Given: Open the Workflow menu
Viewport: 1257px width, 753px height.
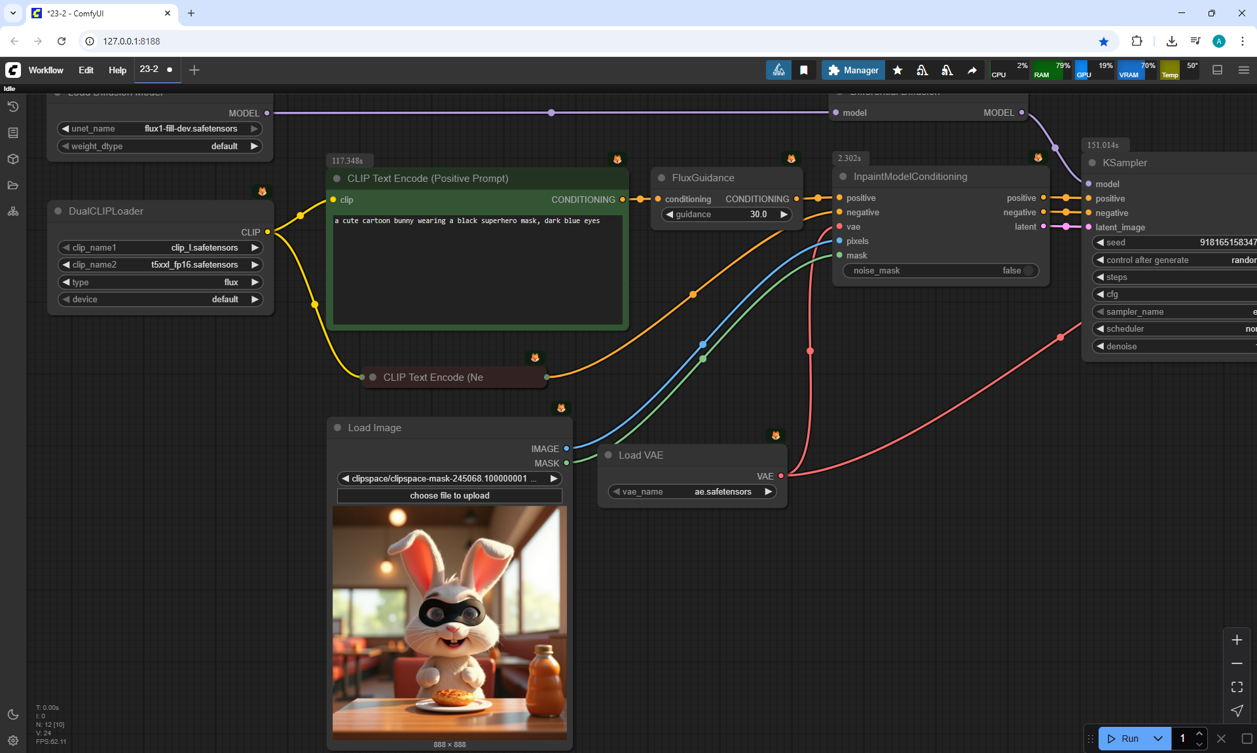Looking at the screenshot, I should [x=46, y=70].
